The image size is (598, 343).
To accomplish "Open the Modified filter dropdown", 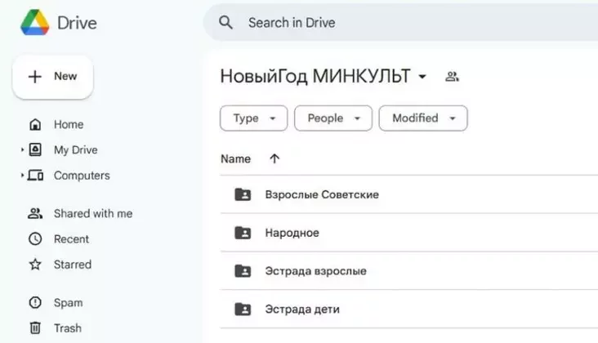I will click(x=423, y=118).
